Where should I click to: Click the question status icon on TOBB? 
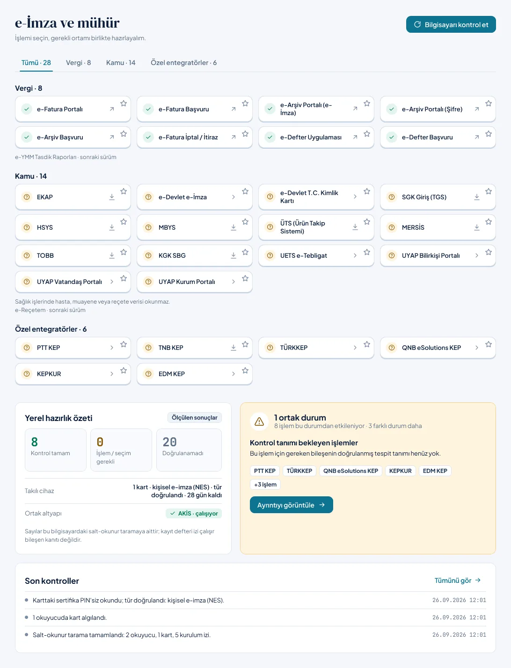[x=27, y=255]
